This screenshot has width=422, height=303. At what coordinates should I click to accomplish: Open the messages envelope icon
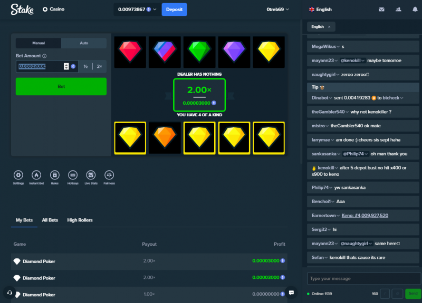pyautogui.click(x=381, y=9)
